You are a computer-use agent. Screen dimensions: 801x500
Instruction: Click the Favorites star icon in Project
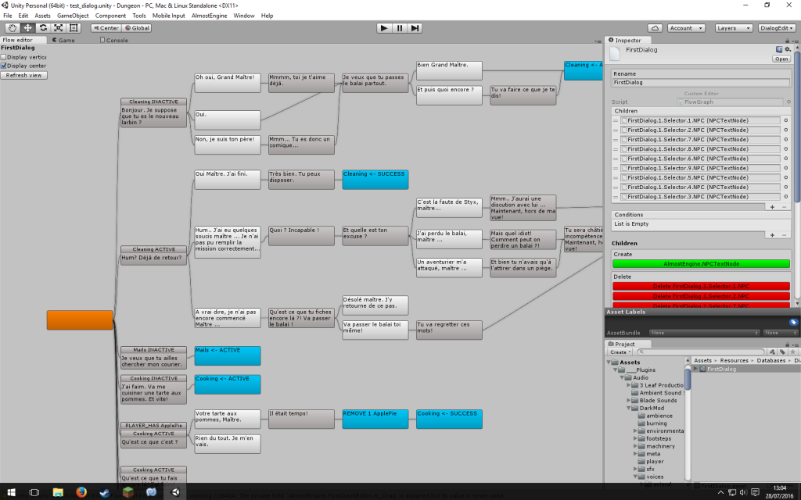point(793,352)
